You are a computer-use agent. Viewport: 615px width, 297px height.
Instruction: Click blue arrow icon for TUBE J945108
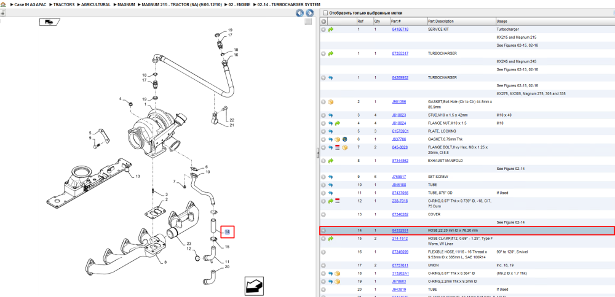click(x=330, y=185)
